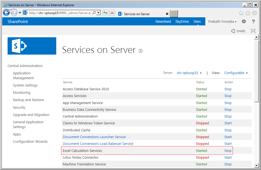Click the search magnifier in address bar

pos(94,13)
